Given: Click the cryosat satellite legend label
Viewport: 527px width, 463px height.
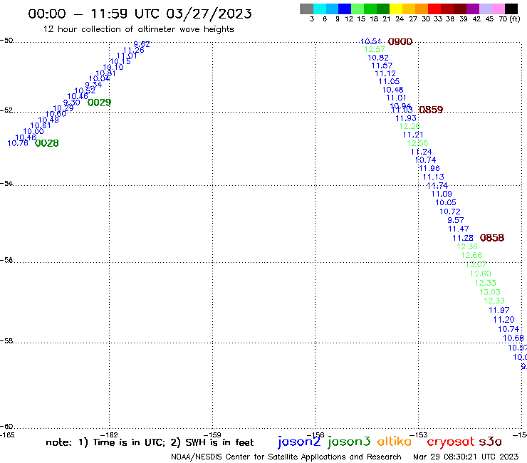Looking at the screenshot, I should click(450, 442).
